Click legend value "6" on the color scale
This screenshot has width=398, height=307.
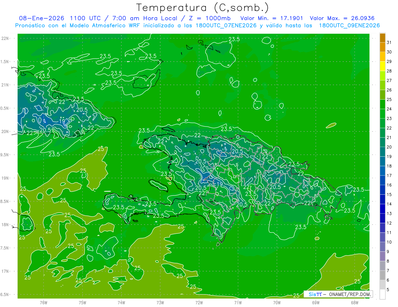pyautogui.click(x=388, y=280)
